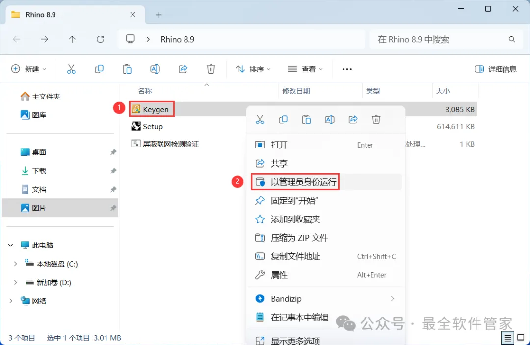
Task: Open the See more ellipsis menu
Action: (x=347, y=69)
